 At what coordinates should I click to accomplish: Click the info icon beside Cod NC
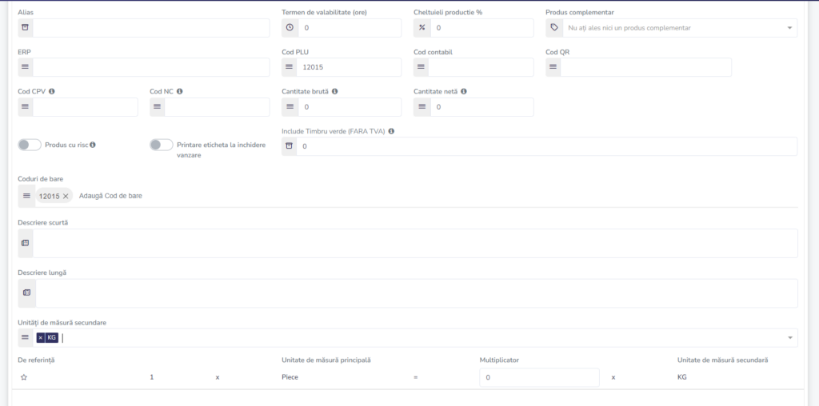point(181,91)
